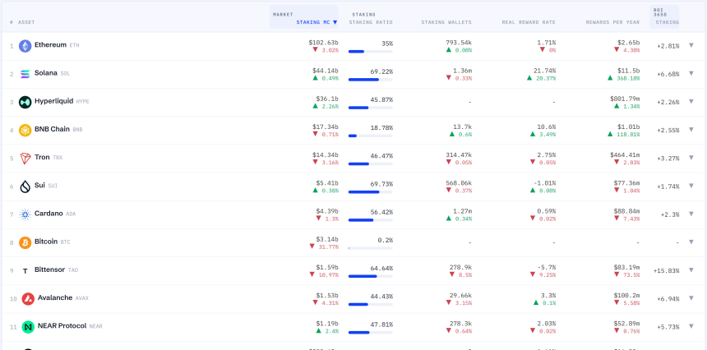Click Bitcoin's $3.14b staking market cap
Screen dimensions: 707x350
point(327,239)
